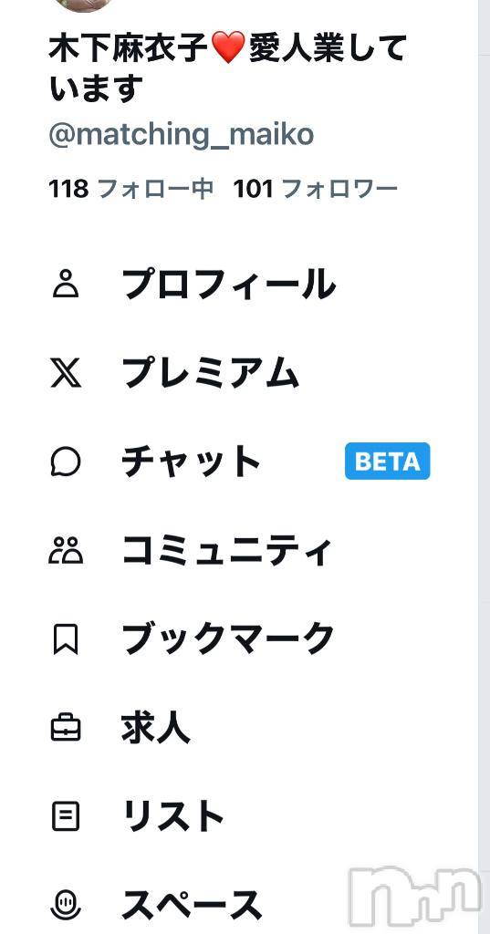Click the speech bubble chat icon
Screen dimensions: 490x934
(66, 462)
